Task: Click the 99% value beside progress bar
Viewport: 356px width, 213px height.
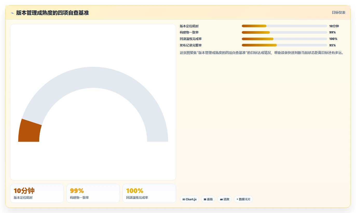Action: 332,32
